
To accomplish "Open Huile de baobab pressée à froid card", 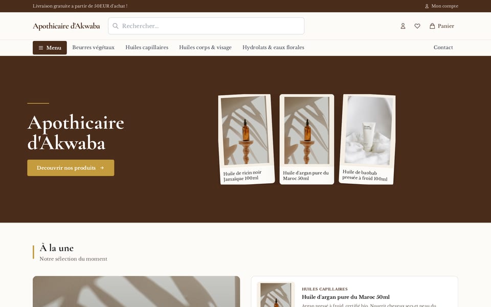I will tap(367, 139).
